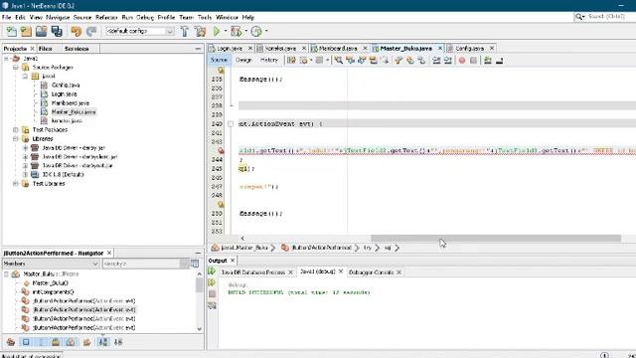Expand the Test Libraries node
The height and width of the screenshot is (358, 636).
point(16,183)
